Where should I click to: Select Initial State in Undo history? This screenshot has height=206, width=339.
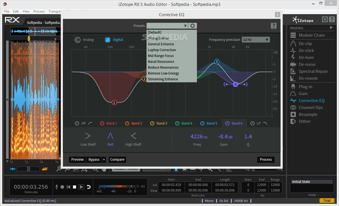(x=312, y=182)
